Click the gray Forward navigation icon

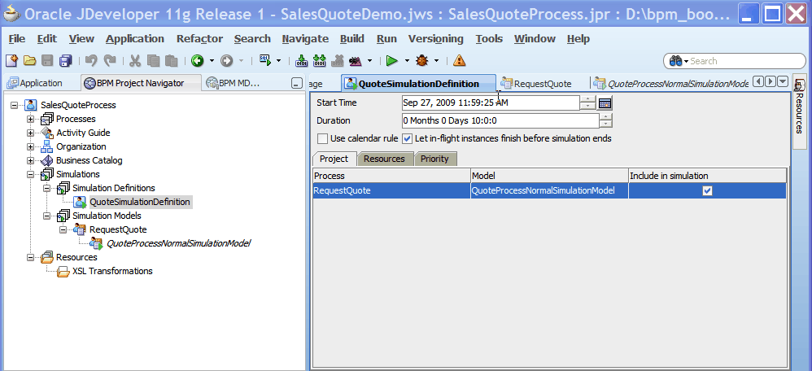point(226,61)
